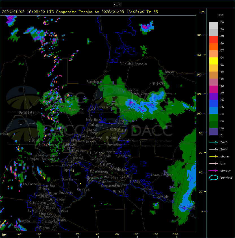Select the magenta 39-42 dBZ swatch
Viewport: 235px width, 238px height.
point(214,89)
